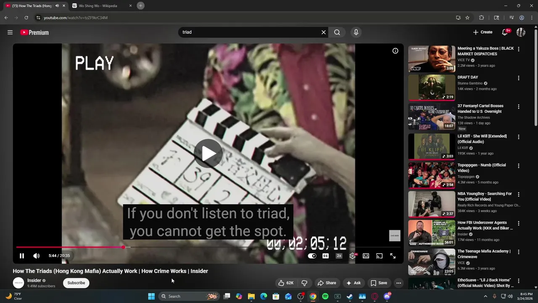Viewport: 538px width, 303px height.
Task: Open 'DRAFT DAY' video title link
Action: (x=468, y=77)
